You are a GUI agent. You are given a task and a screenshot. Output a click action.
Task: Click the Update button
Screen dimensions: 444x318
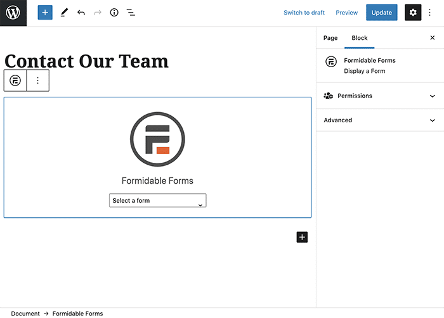(381, 13)
